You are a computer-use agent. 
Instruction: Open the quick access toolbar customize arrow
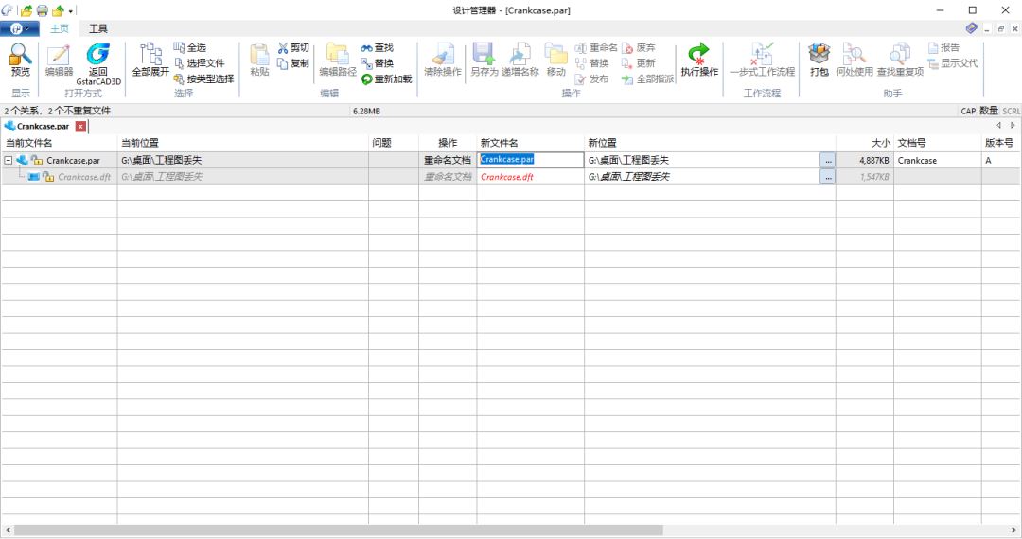coord(71,10)
